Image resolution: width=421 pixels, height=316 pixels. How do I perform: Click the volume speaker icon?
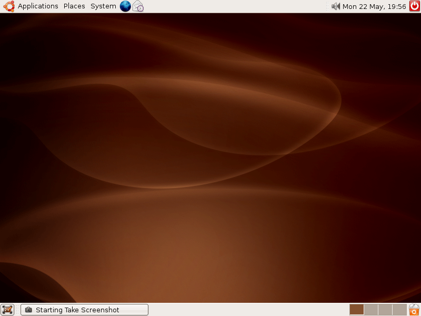336,6
